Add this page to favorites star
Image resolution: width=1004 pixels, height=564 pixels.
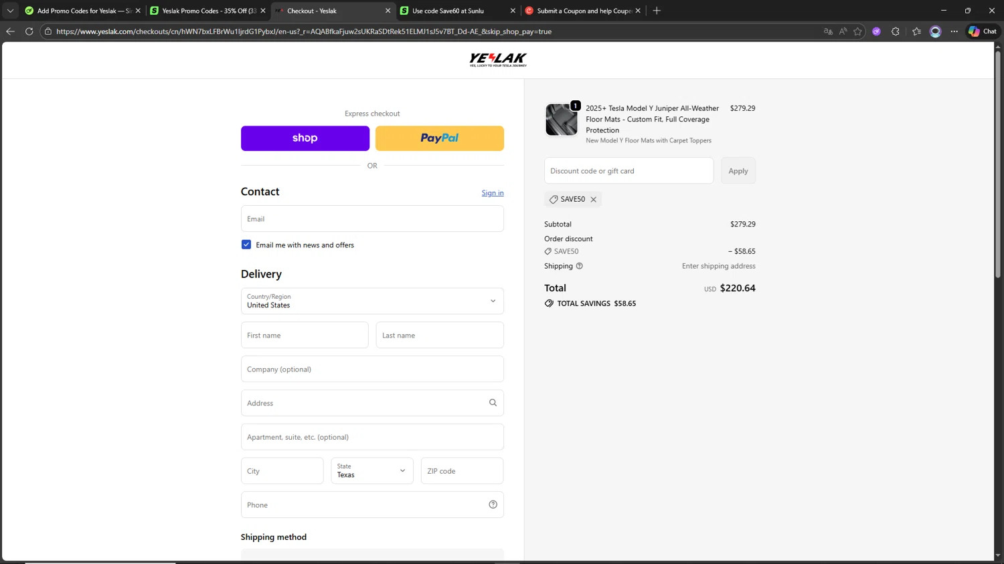857,31
